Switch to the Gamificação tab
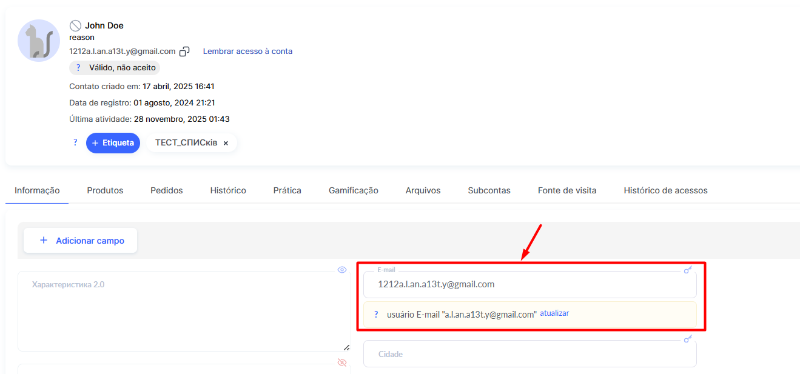800x374 pixels. (354, 190)
